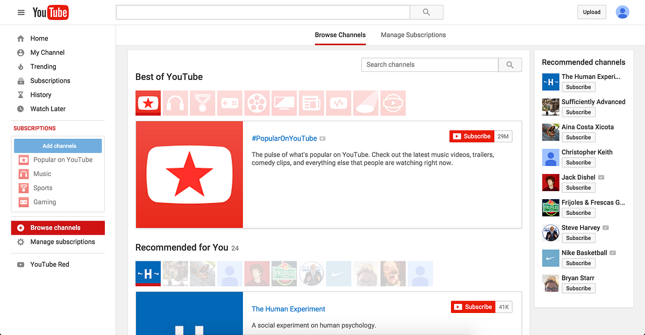
Task: Select the News newspaper category icon
Action: point(311,103)
